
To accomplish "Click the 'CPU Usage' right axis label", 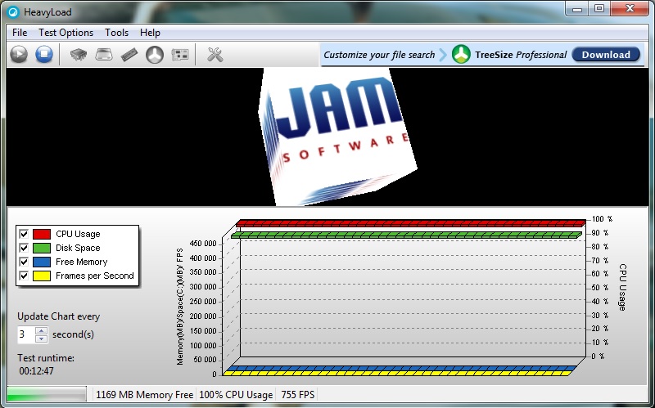I will click(622, 287).
